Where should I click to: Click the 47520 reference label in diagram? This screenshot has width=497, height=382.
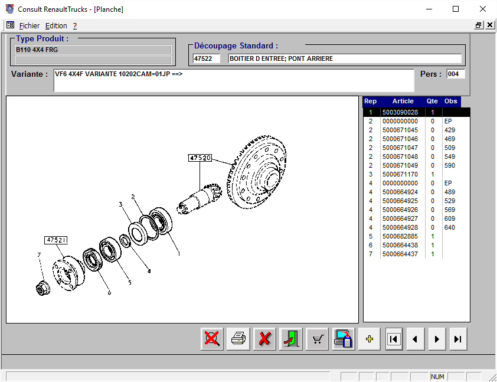point(200,158)
